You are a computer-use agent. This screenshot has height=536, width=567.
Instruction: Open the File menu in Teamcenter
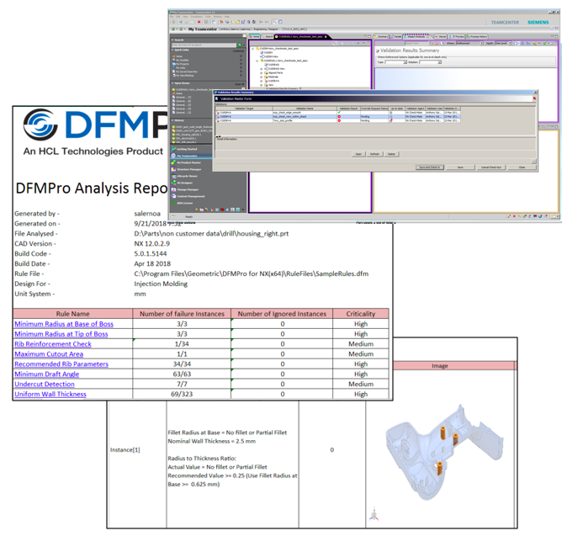tap(172, 17)
